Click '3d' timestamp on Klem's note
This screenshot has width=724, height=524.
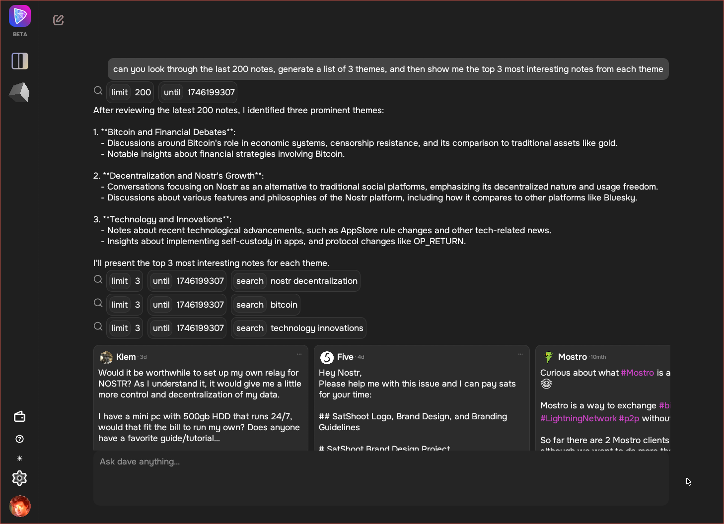click(143, 357)
